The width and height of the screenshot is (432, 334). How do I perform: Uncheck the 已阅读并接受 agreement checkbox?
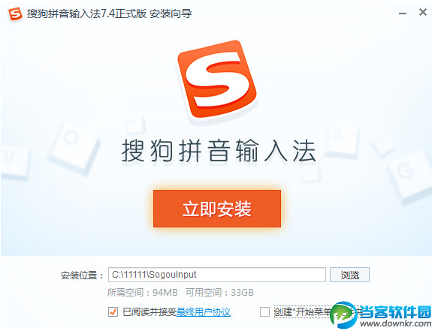[x=113, y=311]
